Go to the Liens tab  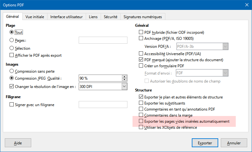pyautogui.click(x=93, y=17)
